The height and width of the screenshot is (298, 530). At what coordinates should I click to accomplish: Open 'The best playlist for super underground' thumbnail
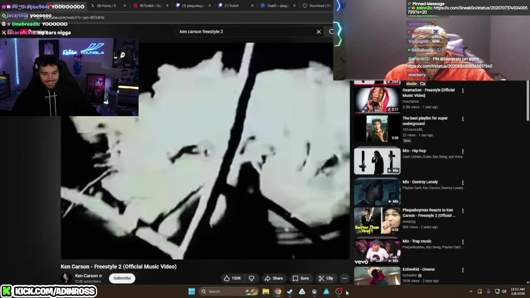[x=377, y=128]
